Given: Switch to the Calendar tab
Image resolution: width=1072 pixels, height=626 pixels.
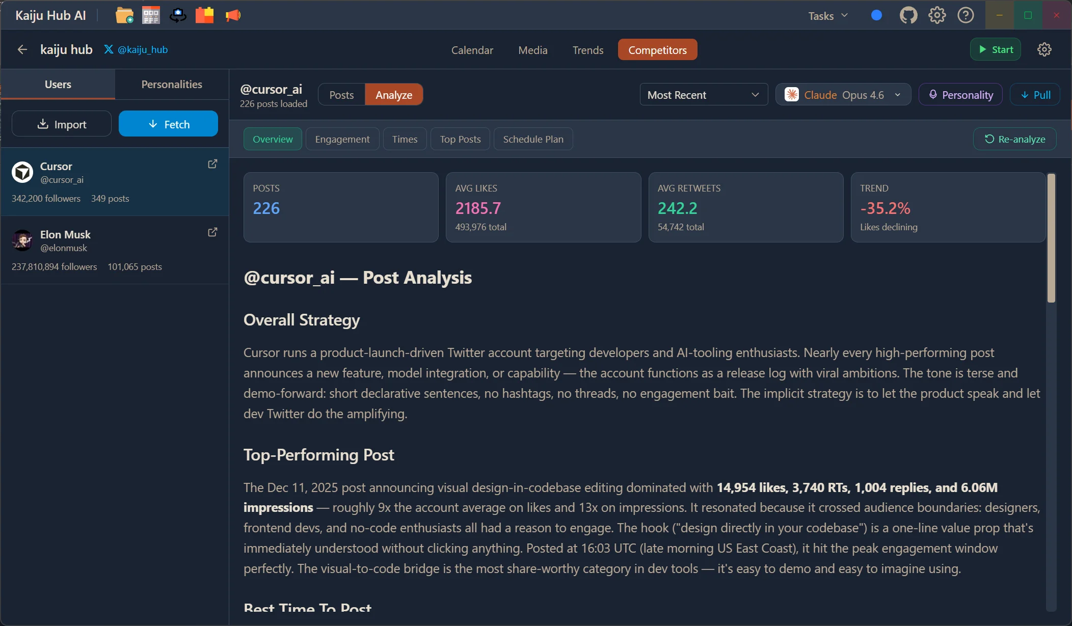Looking at the screenshot, I should tap(472, 50).
